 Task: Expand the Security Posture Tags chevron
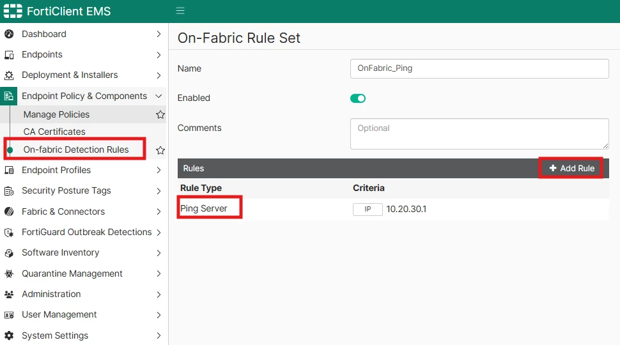[x=159, y=191]
